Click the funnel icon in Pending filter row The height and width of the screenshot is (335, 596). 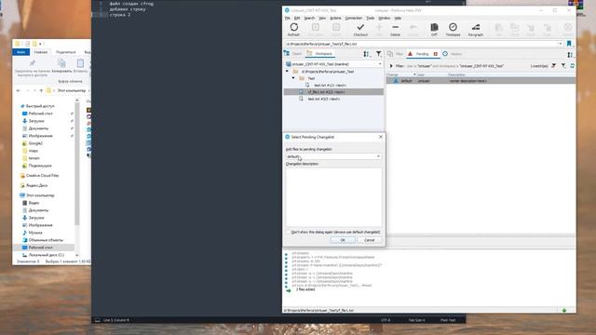[x=563, y=66]
